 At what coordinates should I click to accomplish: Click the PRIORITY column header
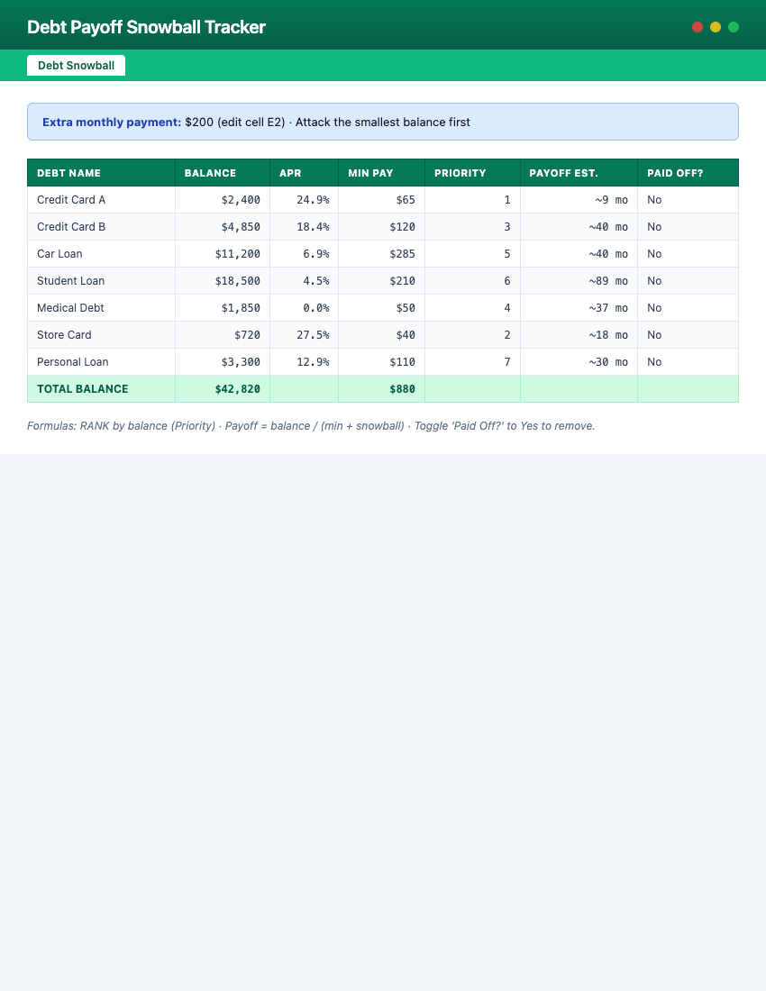472,173
